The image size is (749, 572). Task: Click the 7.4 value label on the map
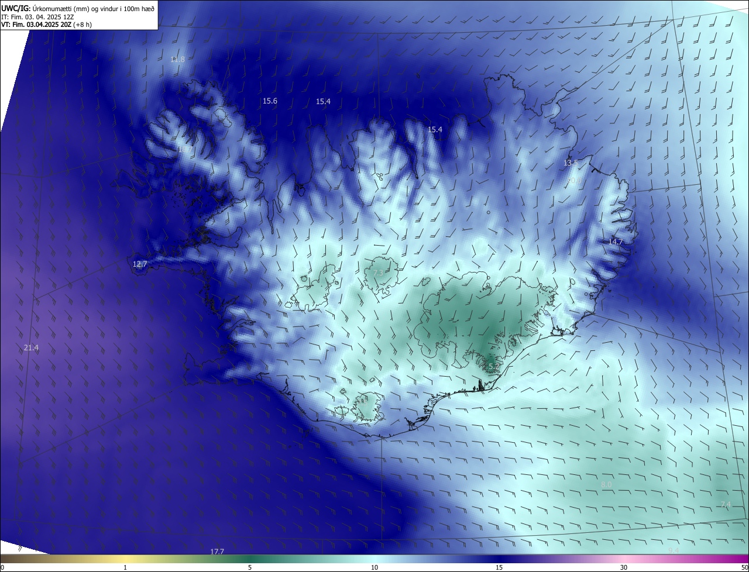pos(726,505)
